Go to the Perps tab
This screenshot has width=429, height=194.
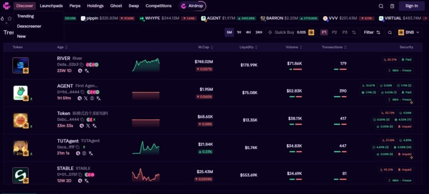tap(75, 6)
